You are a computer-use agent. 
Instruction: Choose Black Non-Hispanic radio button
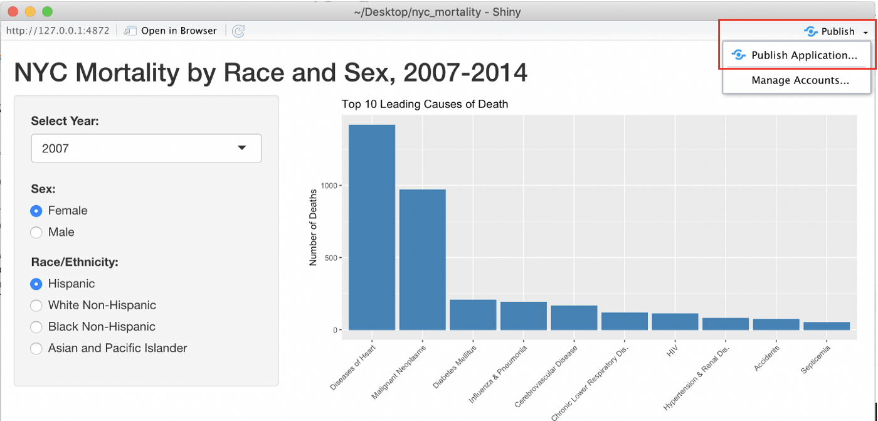pyautogui.click(x=36, y=327)
